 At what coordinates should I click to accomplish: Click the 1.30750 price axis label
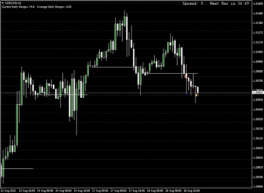pyautogui.click(x=258, y=81)
